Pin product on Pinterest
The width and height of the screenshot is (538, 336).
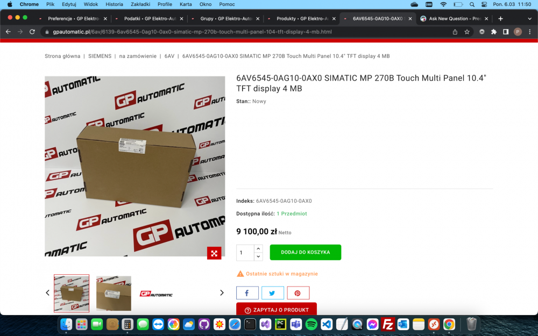coord(298,293)
